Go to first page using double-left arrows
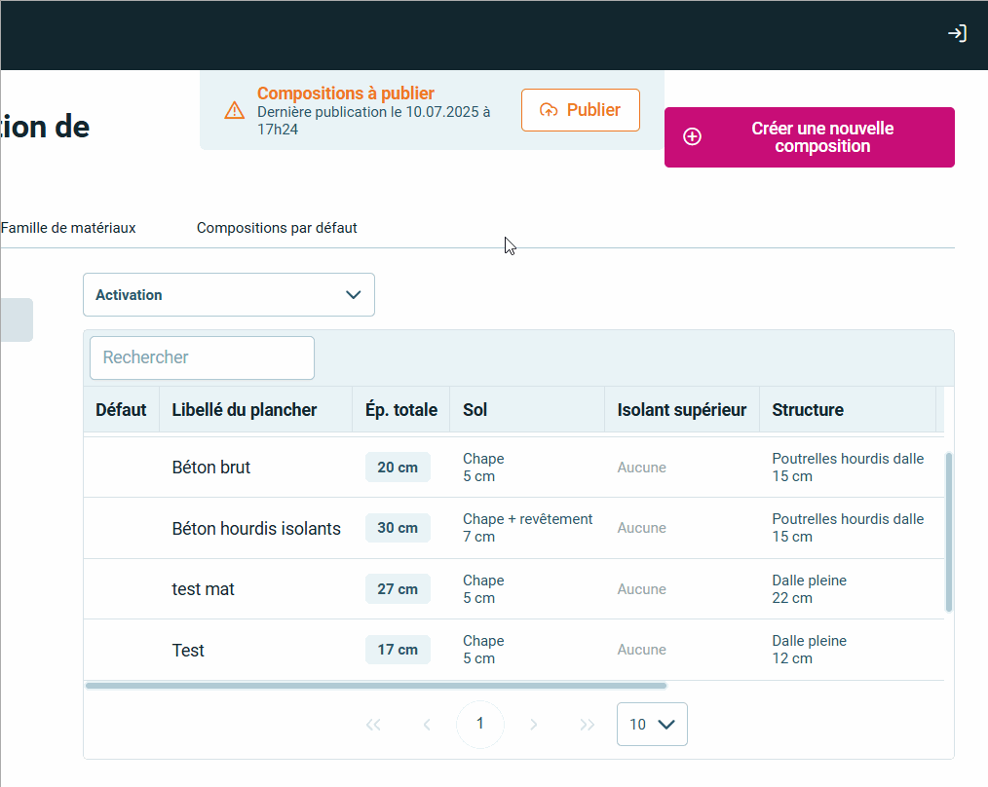 373,725
